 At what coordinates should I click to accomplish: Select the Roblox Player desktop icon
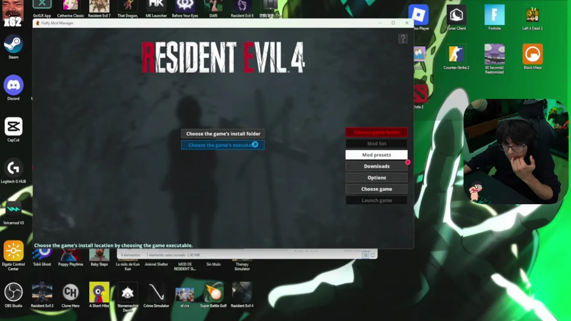pyautogui.click(x=418, y=18)
